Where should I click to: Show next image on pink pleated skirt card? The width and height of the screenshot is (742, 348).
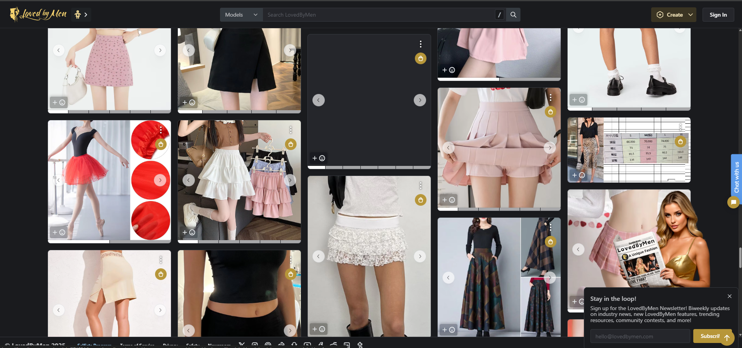[x=550, y=148]
